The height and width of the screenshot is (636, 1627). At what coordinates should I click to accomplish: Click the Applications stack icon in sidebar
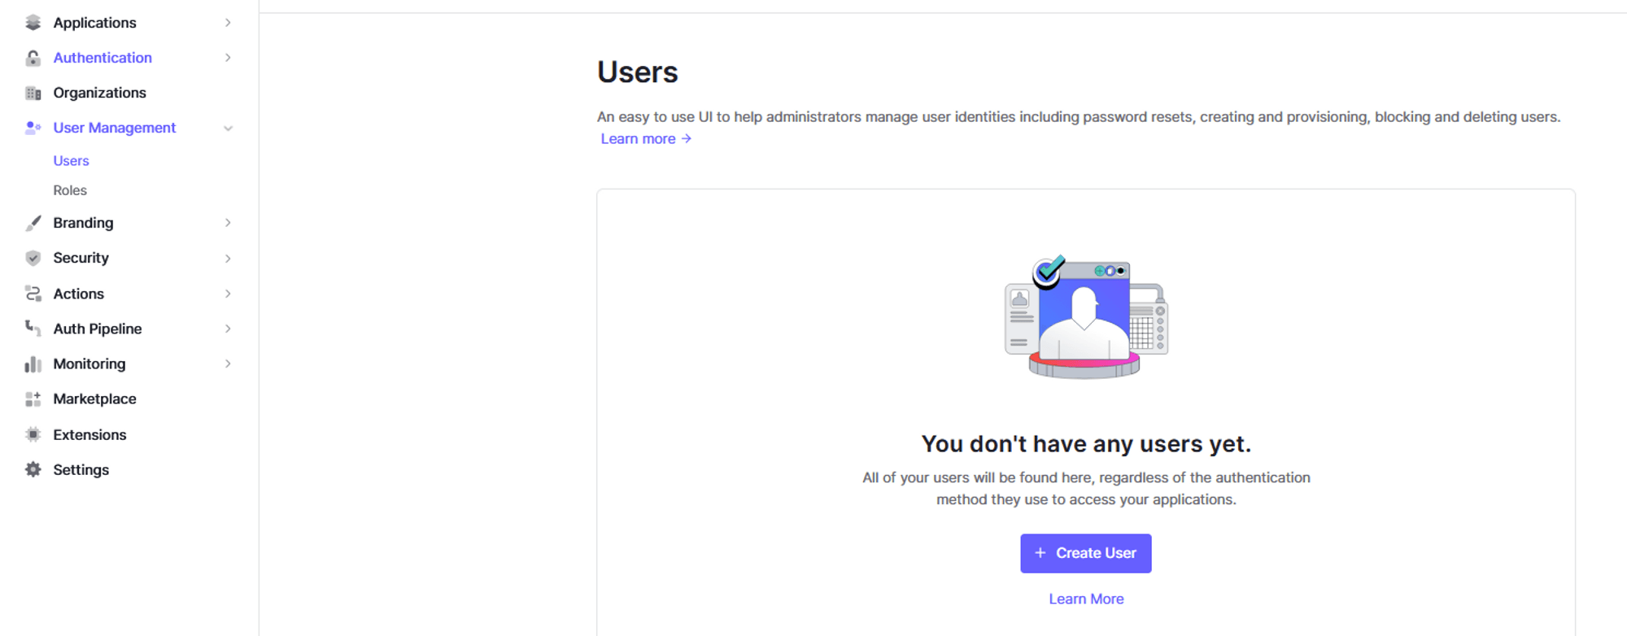tap(33, 23)
